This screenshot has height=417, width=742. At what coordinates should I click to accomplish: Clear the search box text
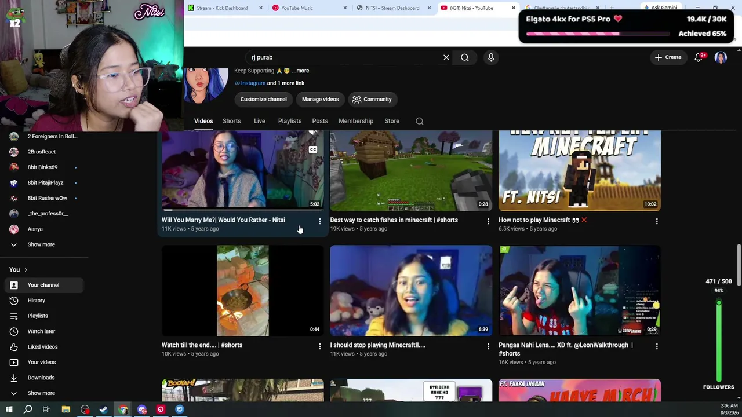pyautogui.click(x=446, y=57)
